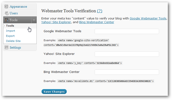The image size is (172, 100).
Task: Click the Save Changes button
Action: tap(54, 92)
